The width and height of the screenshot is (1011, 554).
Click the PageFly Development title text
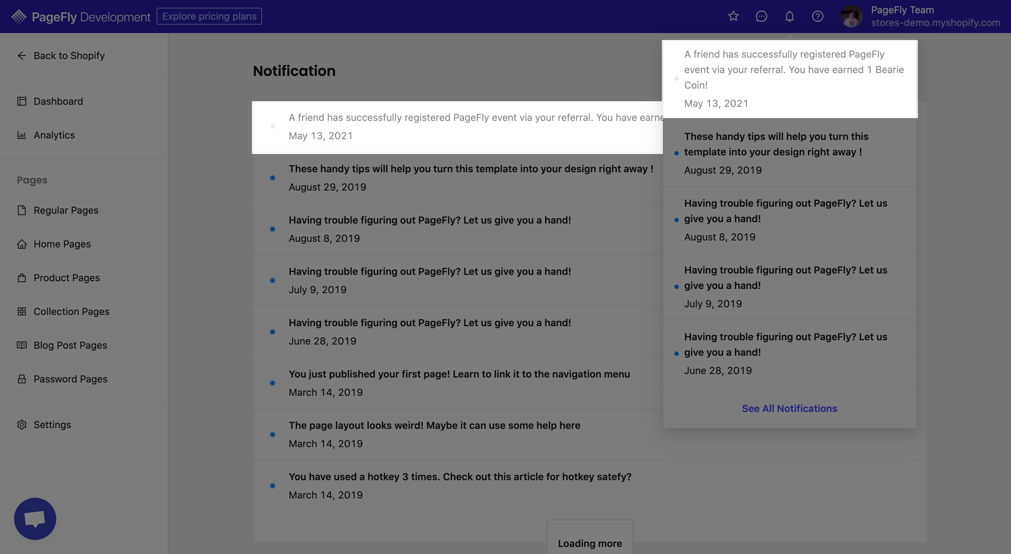tap(91, 17)
